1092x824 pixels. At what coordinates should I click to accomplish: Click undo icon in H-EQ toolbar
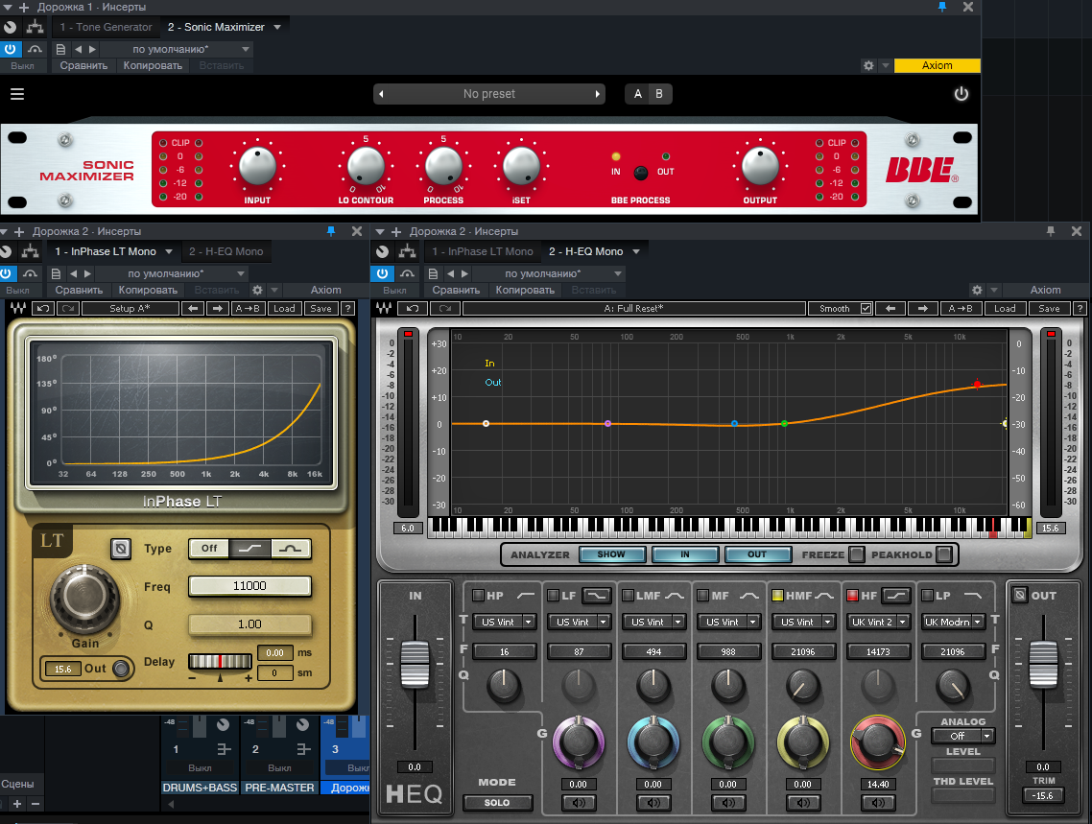(413, 308)
